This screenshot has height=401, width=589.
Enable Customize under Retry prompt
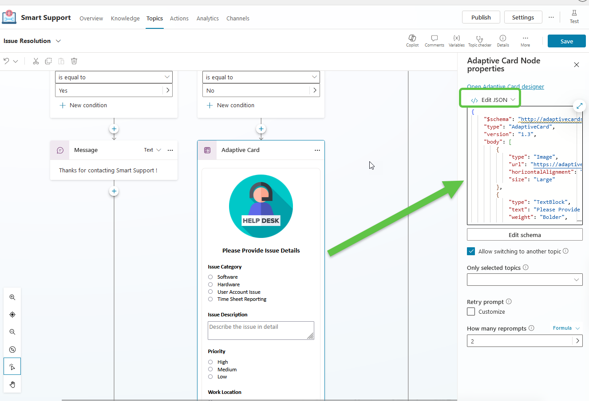pyautogui.click(x=471, y=311)
